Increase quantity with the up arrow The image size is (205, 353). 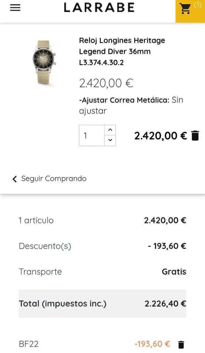point(110,130)
